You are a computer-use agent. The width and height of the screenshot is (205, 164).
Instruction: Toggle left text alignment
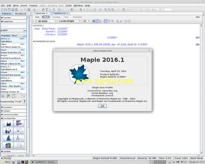(x=105, y=21)
